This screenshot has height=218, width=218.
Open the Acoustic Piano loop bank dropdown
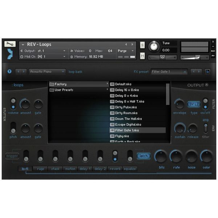point(47,72)
